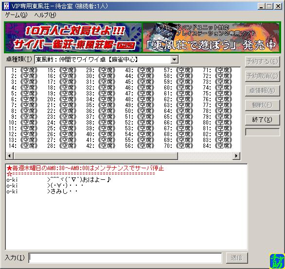Click the 入力 chat input field
285x269 pixels.
pos(125,258)
